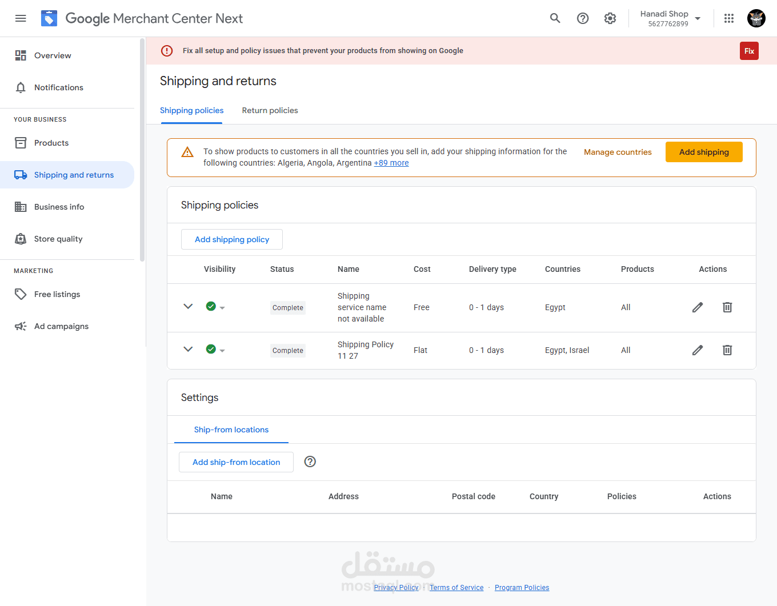Viewport: 777px width, 606px height.
Task: Delete the Egypt free shipping policy
Action: tap(727, 307)
